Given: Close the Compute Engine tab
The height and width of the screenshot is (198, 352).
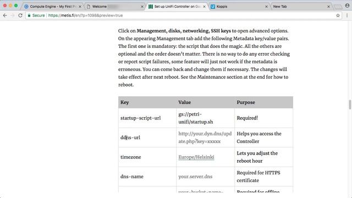Looking at the screenshot, I should click(80, 7).
